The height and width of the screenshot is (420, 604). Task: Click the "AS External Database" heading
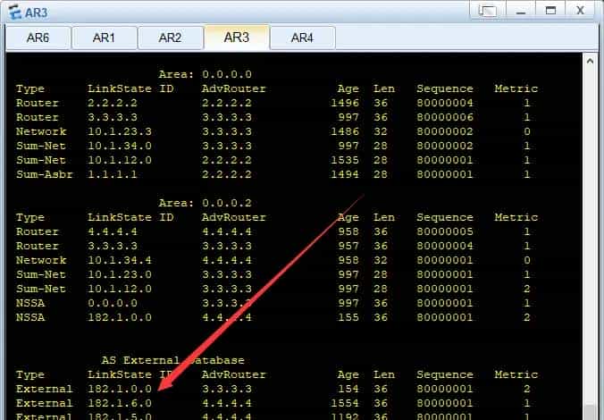tap(173, 360)
